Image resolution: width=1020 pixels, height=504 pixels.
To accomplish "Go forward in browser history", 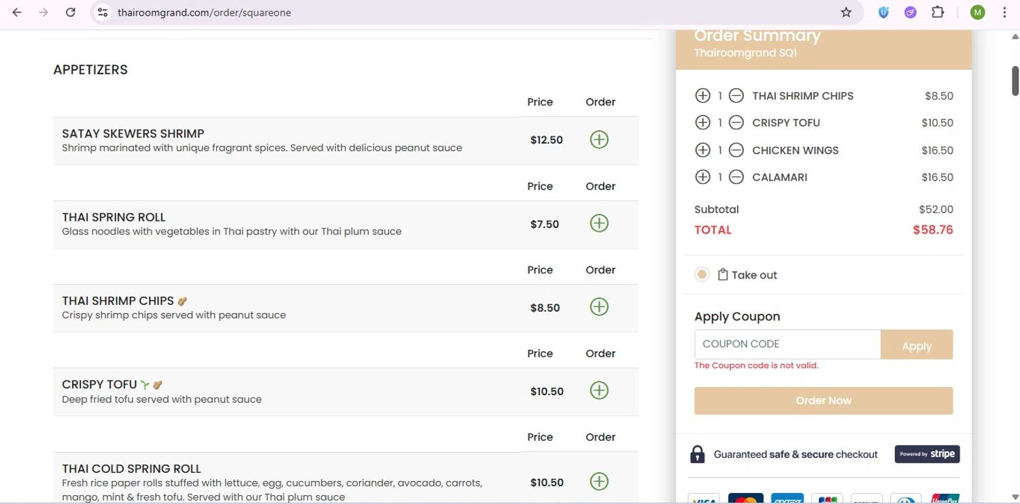I will pyautogui.click(x=44, y=12).
